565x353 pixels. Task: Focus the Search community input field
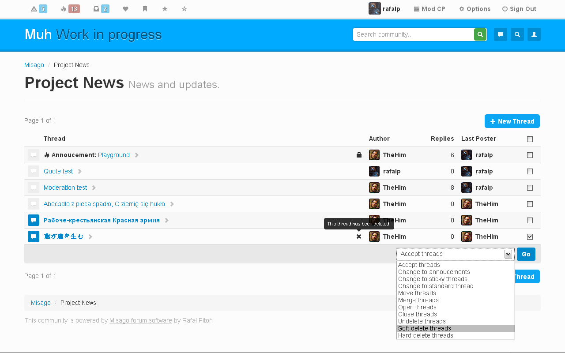(x=413, y=34)
